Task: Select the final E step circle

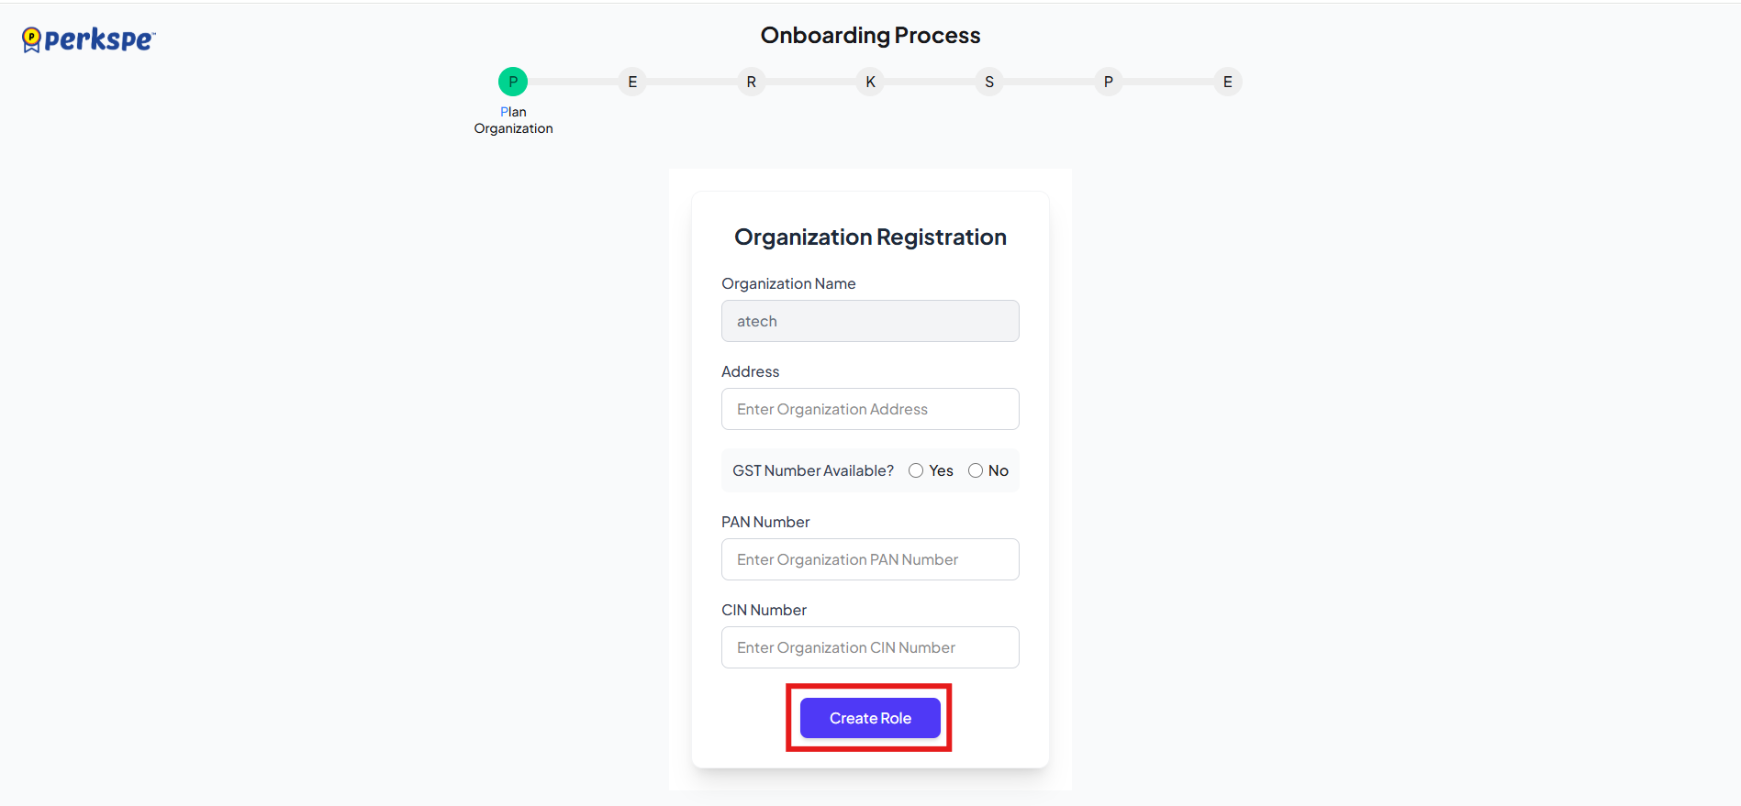Action: [1227, 82]
